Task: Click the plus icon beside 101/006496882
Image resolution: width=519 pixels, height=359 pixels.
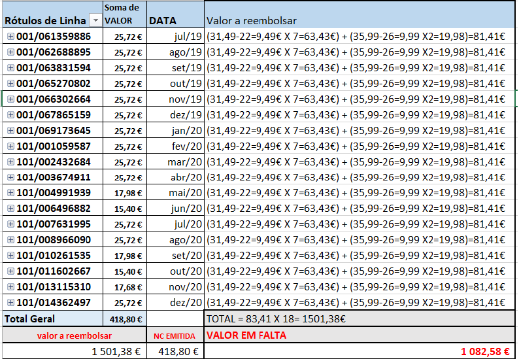Action: tap(10, 209)
